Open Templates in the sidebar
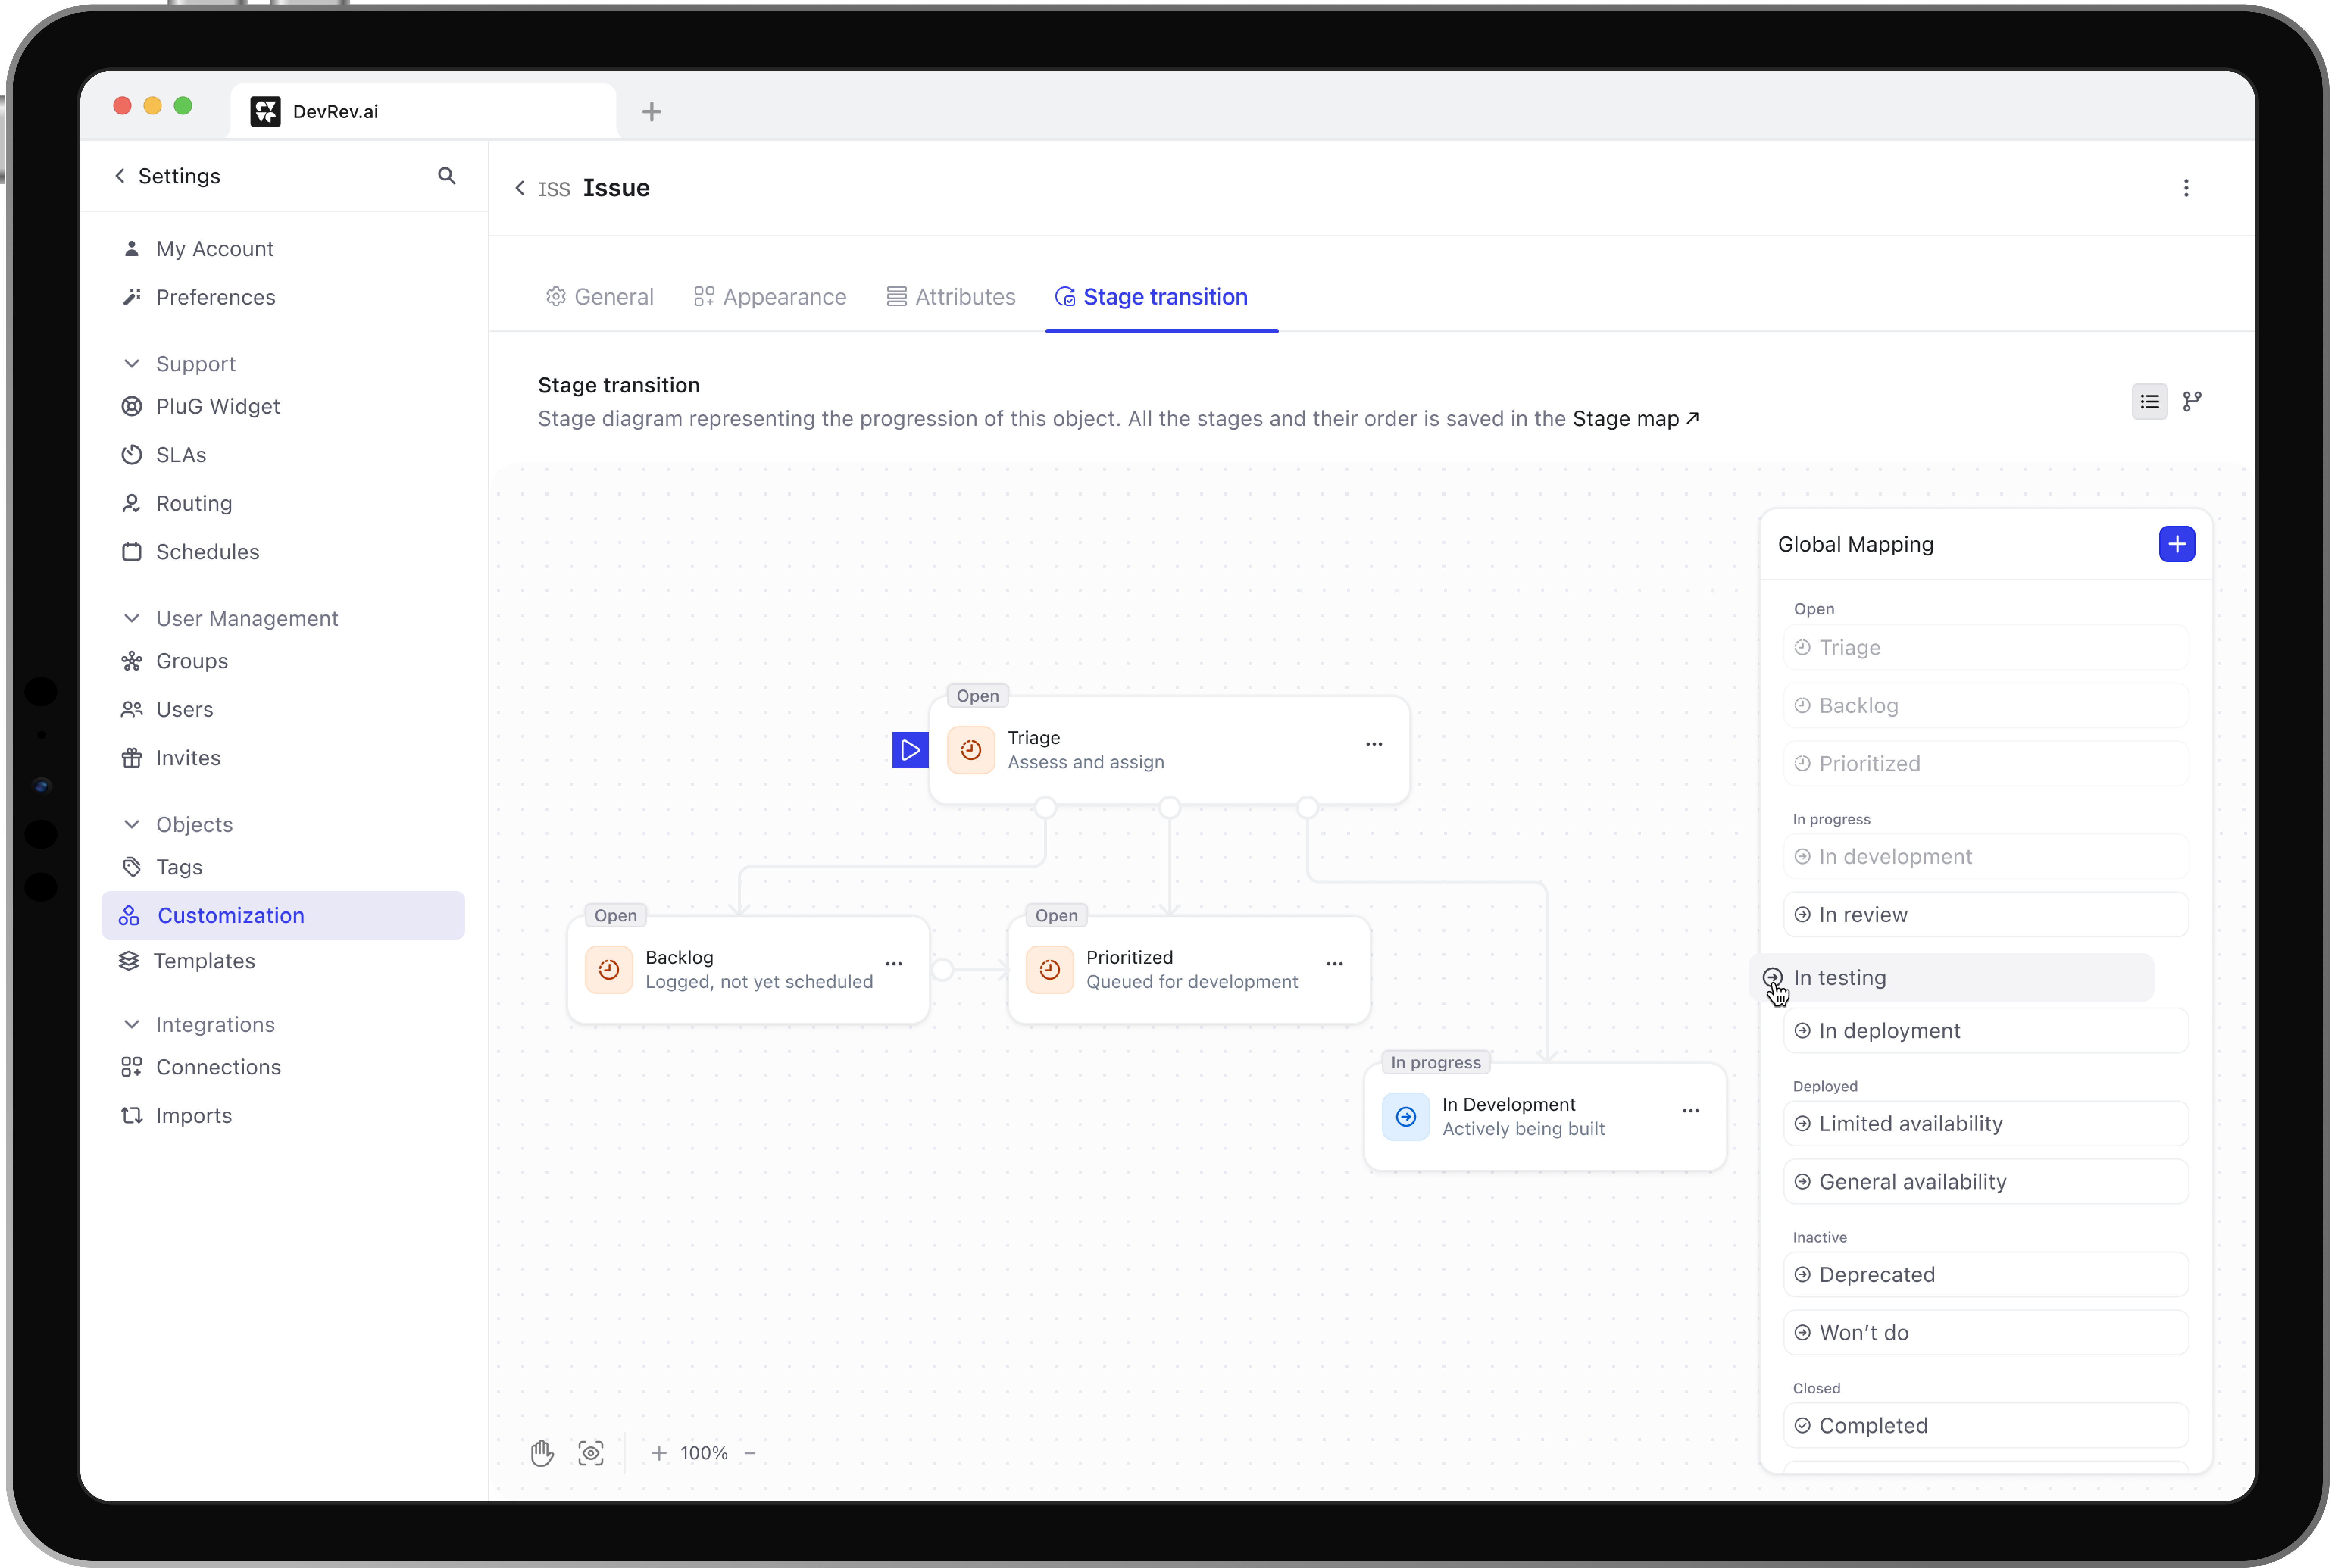2330x1568 pixels. [204, 961]
